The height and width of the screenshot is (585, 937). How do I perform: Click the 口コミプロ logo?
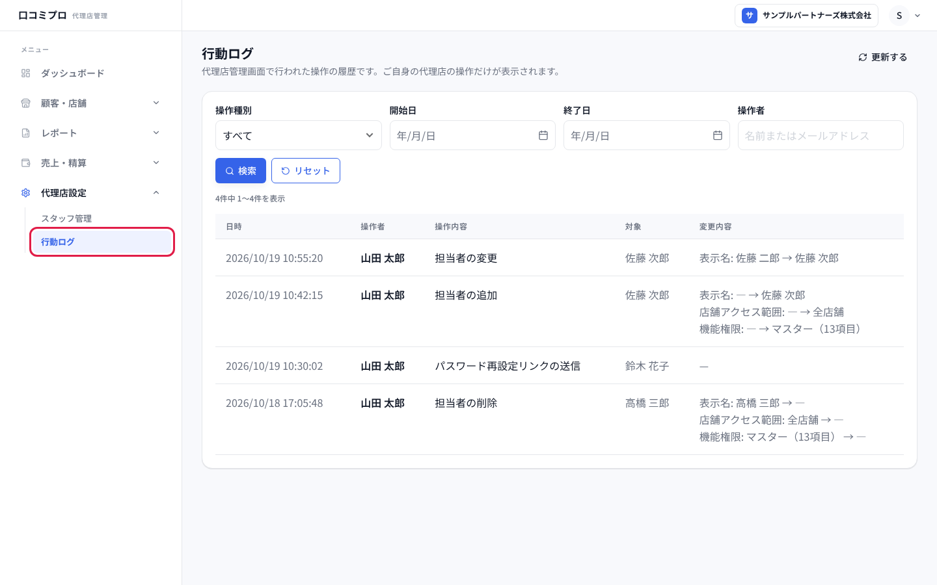(42, 15)
